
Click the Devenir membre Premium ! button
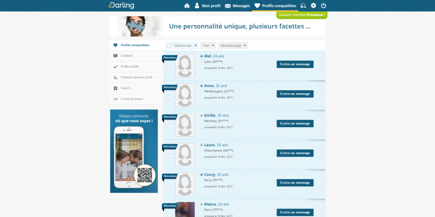302,15
